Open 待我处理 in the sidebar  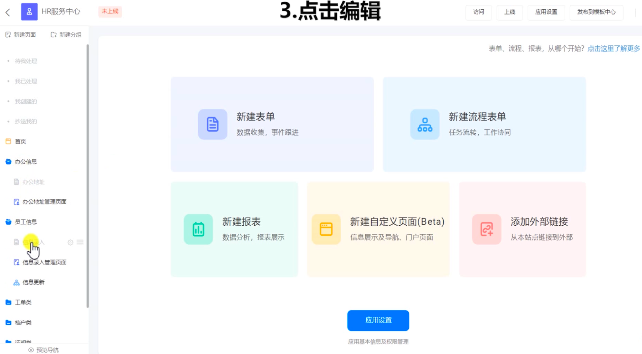[26, 61]
